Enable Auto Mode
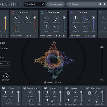Viewport: 107px width, 107px height. click(56, 4)
